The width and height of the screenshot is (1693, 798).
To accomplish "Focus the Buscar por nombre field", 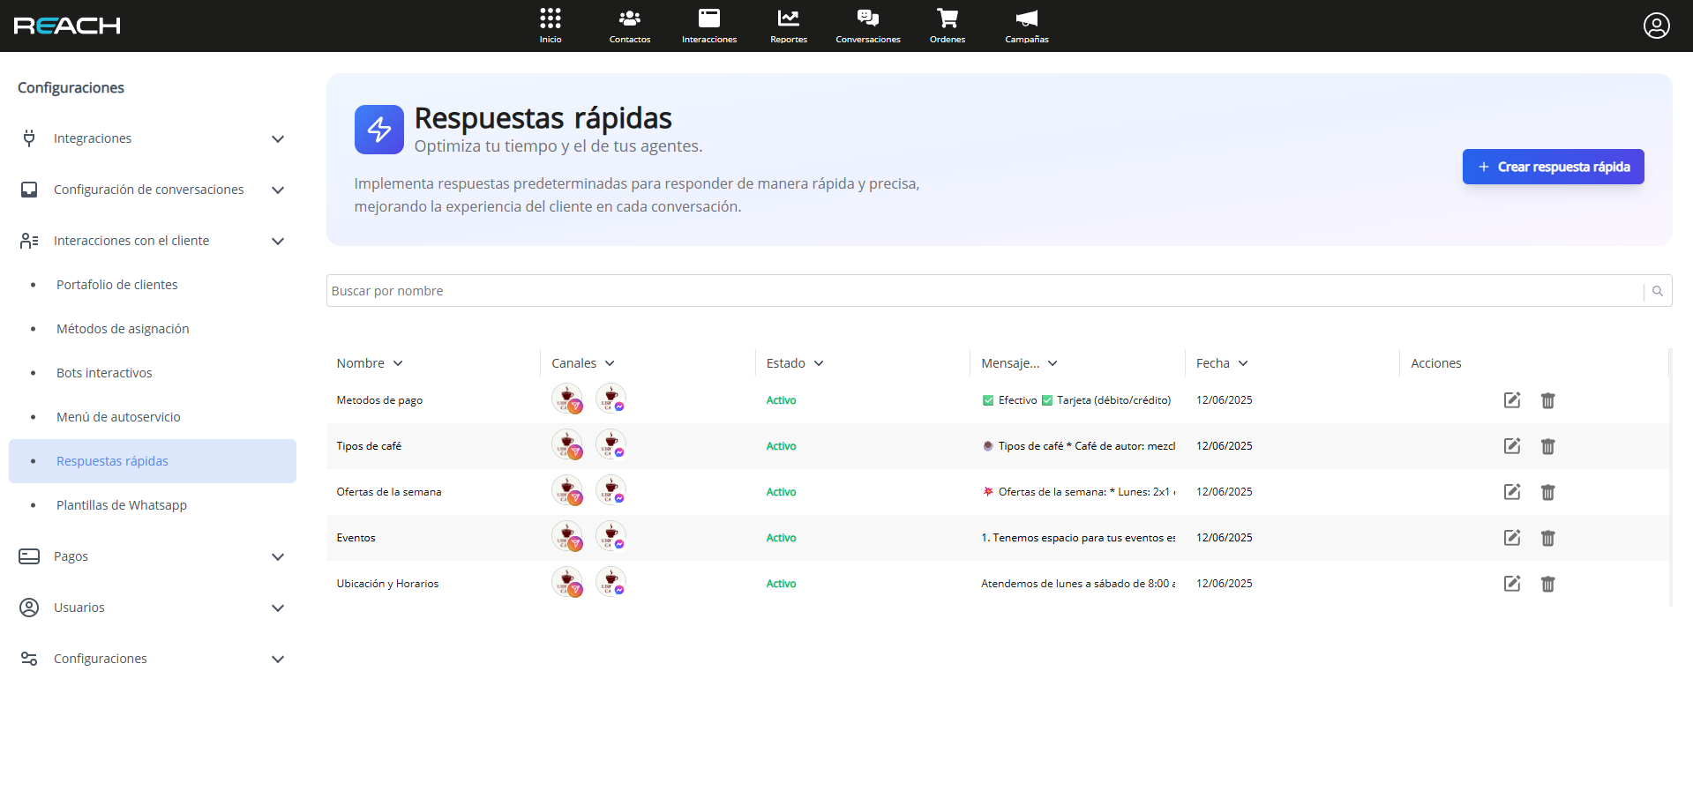I will click(x=985, y=291).
